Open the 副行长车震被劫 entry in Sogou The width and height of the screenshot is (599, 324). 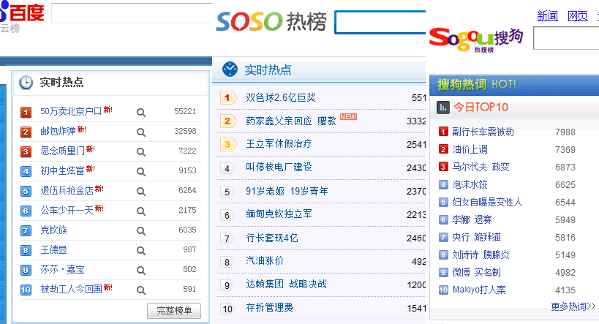[483, 132]
